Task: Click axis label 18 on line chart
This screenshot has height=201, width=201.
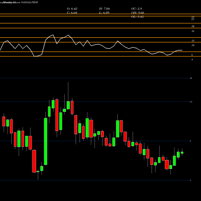Action: [x=193, y=27]
